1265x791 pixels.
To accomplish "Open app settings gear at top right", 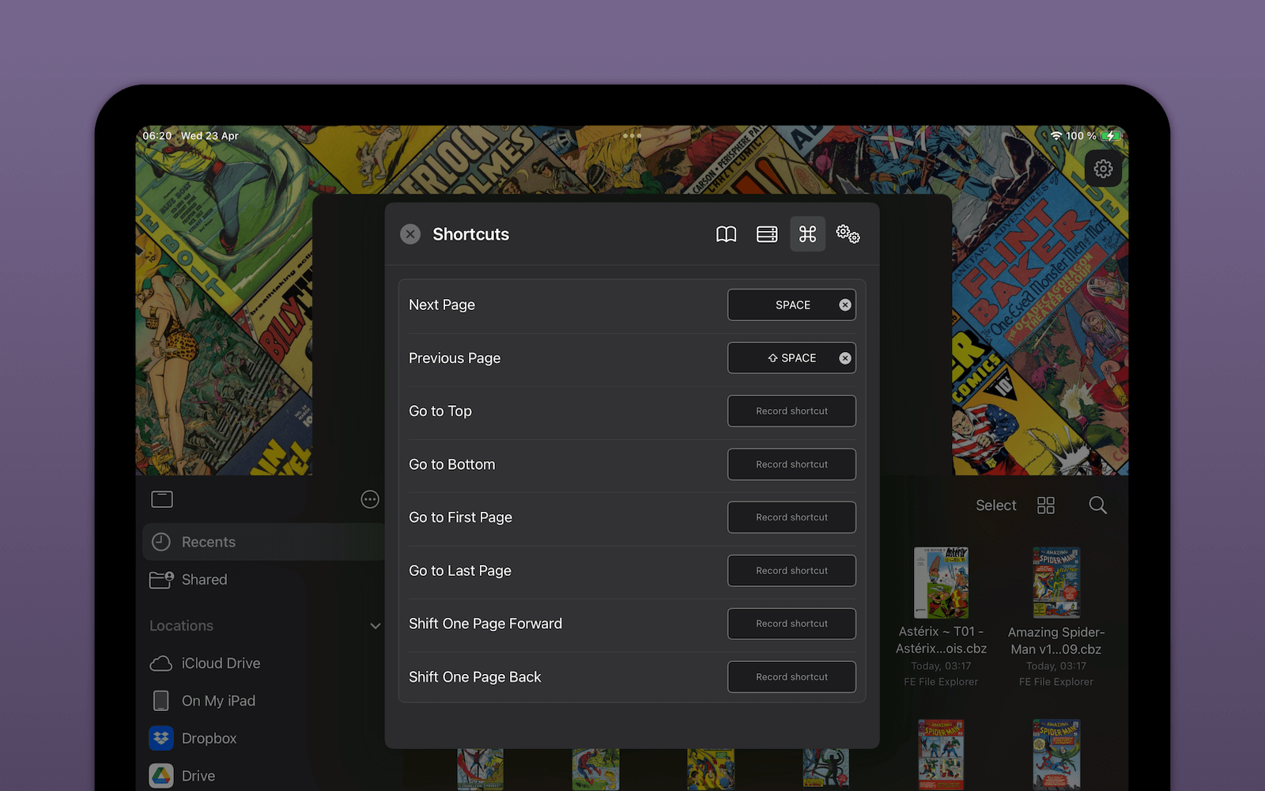I will pos(1103,168).
